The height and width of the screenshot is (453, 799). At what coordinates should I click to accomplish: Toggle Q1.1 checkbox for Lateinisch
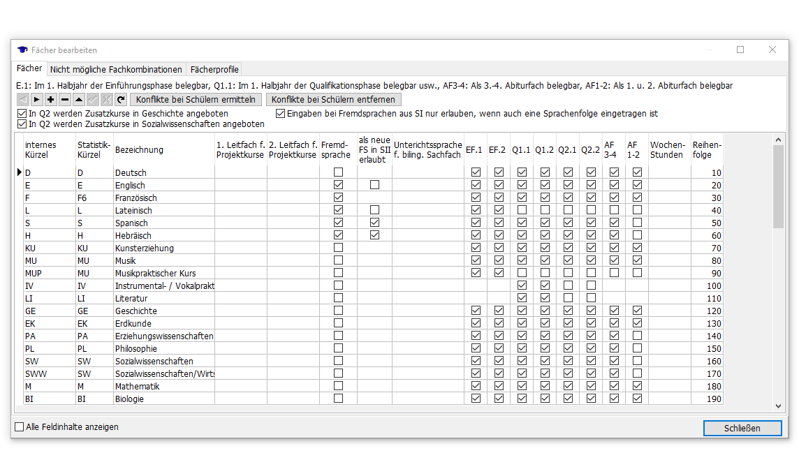[x=522, y=209]
